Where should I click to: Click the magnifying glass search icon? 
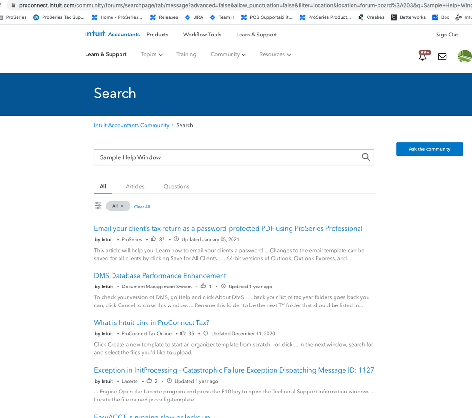tap(366, 157)
